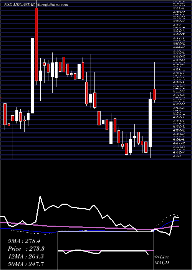192x270 pixels.
Task: Click the 301 price axis label
Action: 176,69
